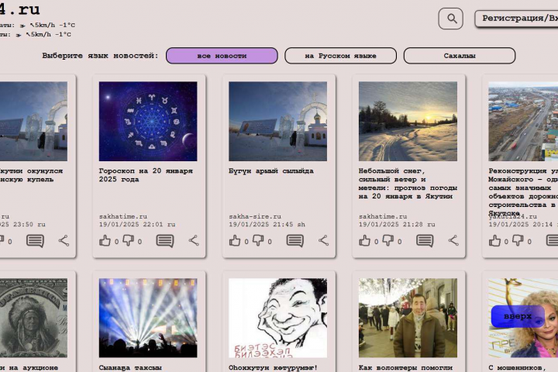Viewport: 558px width, 372px height.
Task: Open headline Как волонтеры помогли
Action: pos(405,367)
